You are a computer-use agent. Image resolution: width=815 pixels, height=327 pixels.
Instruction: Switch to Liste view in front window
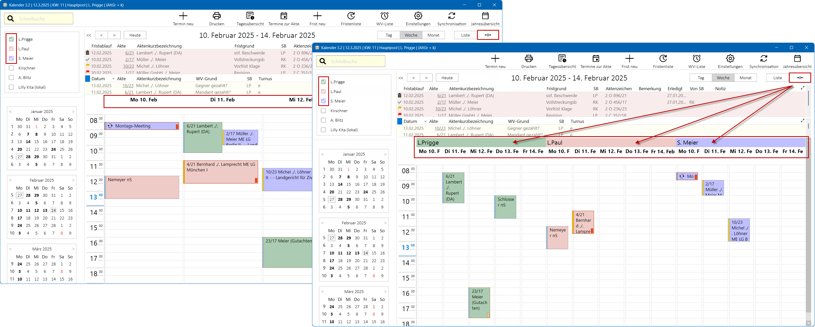777,78
